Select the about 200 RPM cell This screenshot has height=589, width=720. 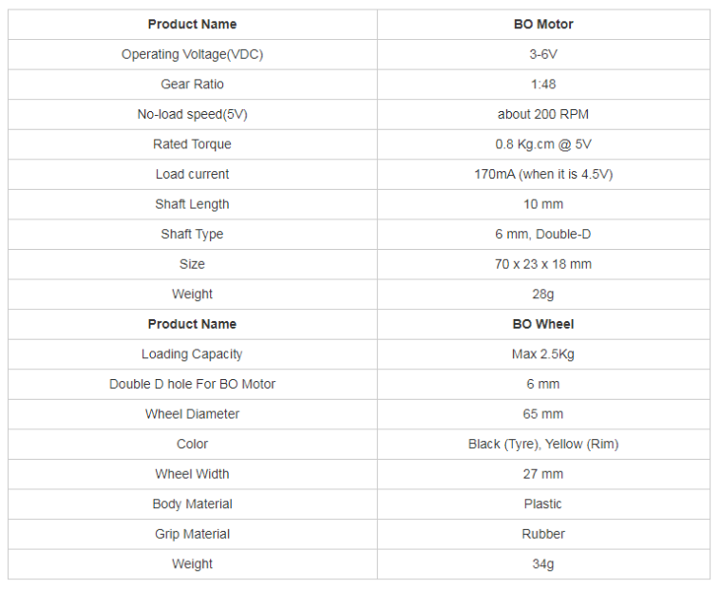[x=543, y=114]
